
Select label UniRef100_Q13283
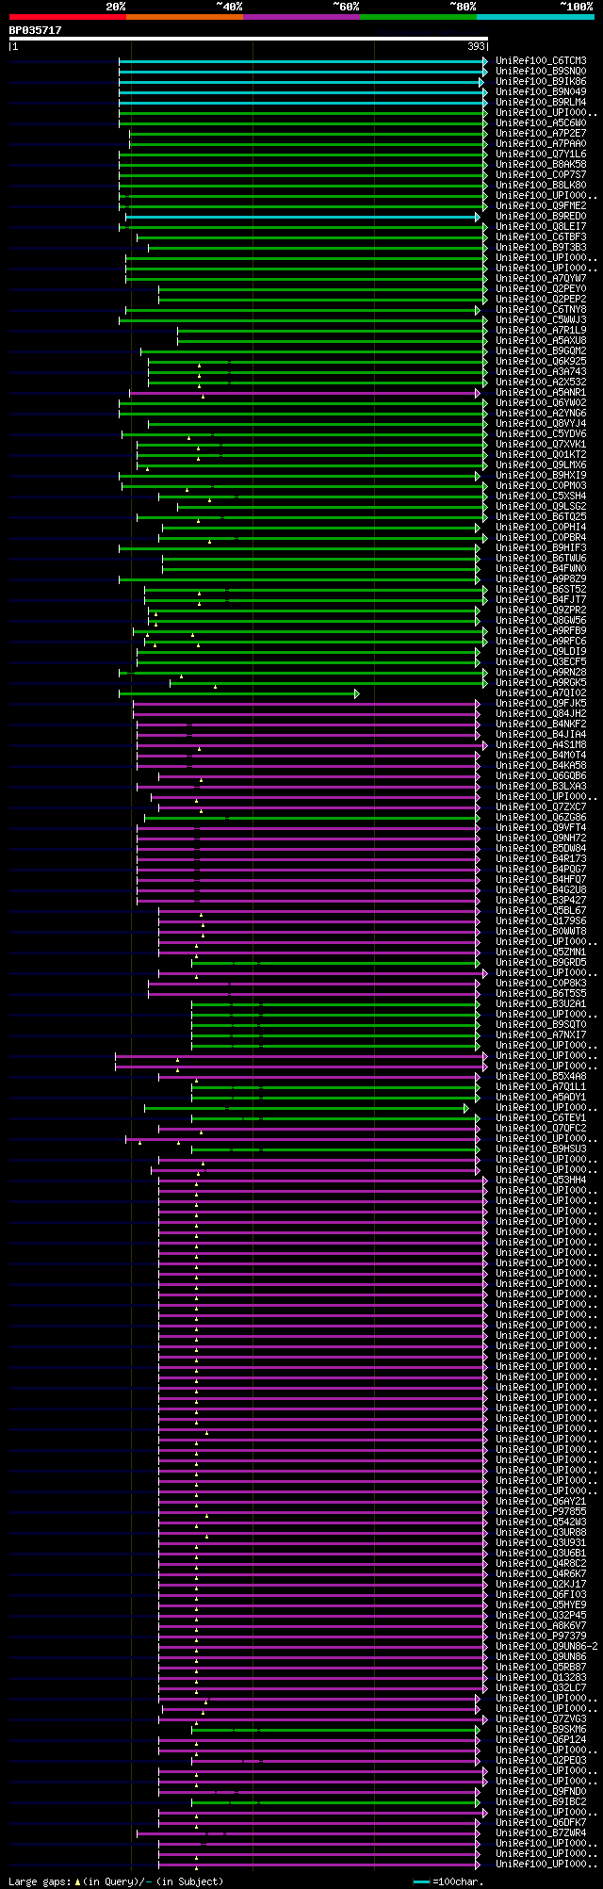point(541,1677)
